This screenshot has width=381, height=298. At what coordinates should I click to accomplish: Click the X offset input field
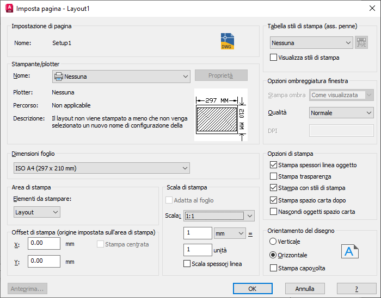(44, 243)
